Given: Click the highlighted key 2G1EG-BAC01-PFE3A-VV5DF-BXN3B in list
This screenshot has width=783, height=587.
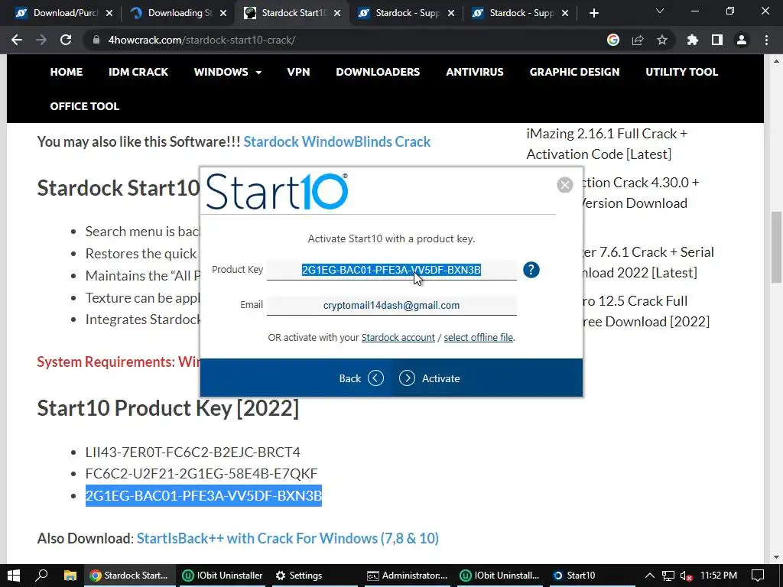Looking at the screenshot, I should 203,495.
